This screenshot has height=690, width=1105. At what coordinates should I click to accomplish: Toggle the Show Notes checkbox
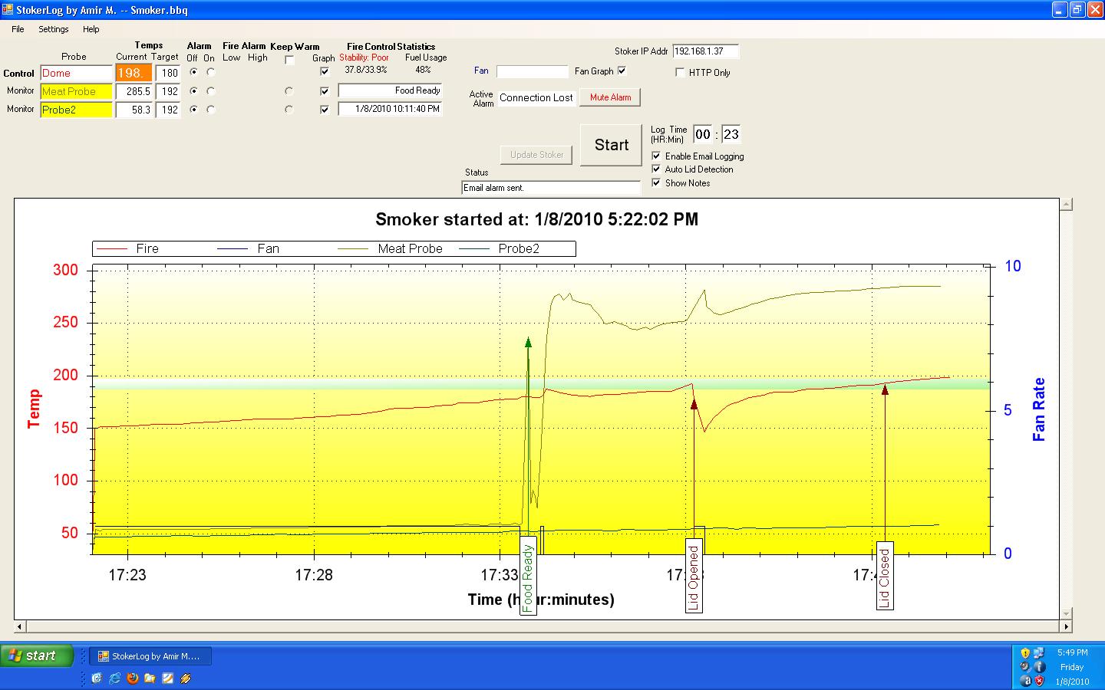656,182
